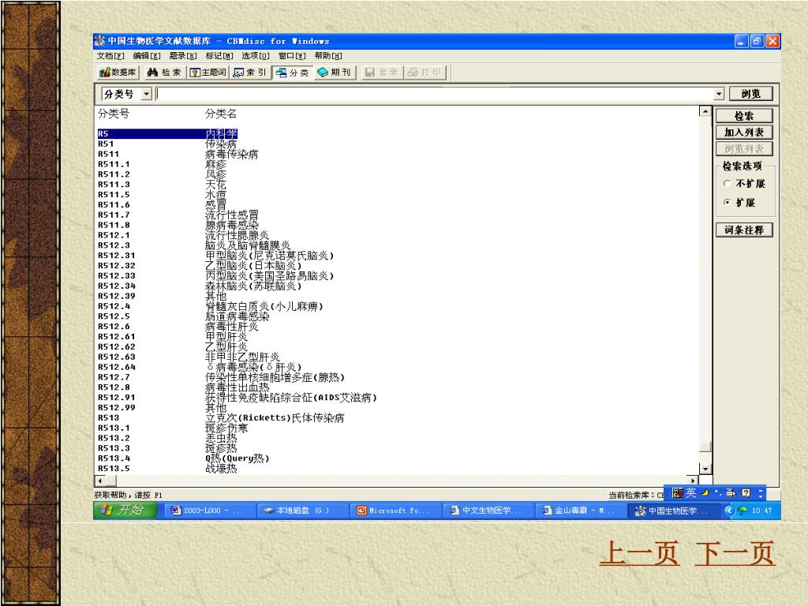808x606 pixels.
Task: Select row R512.62 乙型肝炎
Action: 173,347
